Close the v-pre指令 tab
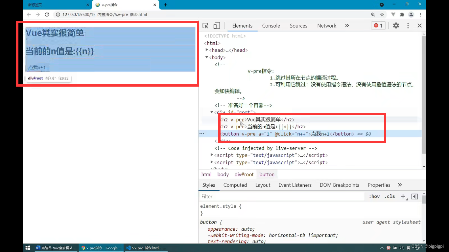Viewport: 449px width, 252px height. click(155, 5)
